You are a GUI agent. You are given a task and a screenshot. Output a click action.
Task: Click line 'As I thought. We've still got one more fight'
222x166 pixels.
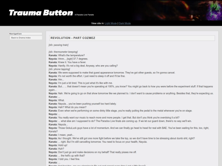tap(122, 139)
